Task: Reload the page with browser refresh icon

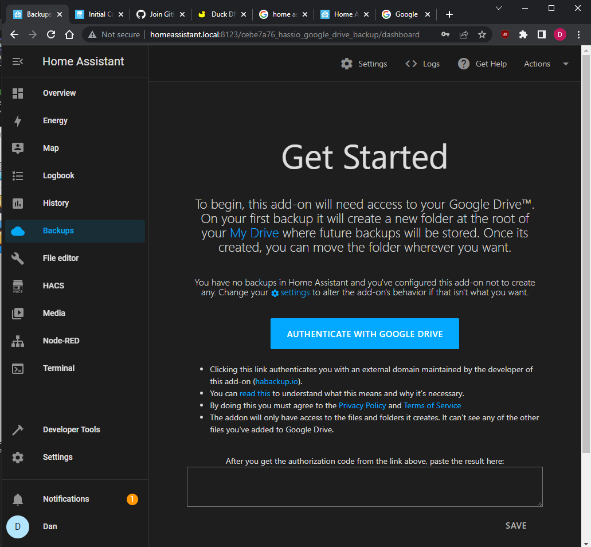Action: click(51, 34)
